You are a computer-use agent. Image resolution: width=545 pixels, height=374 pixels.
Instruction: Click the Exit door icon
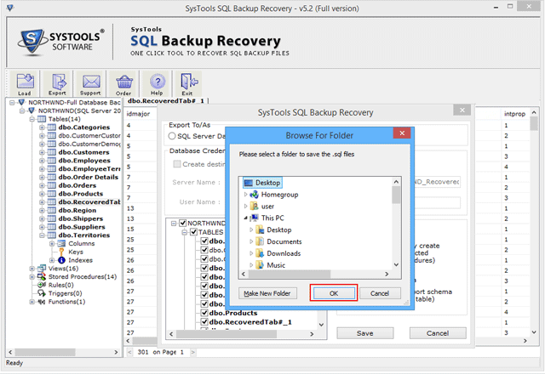[188, 83]
